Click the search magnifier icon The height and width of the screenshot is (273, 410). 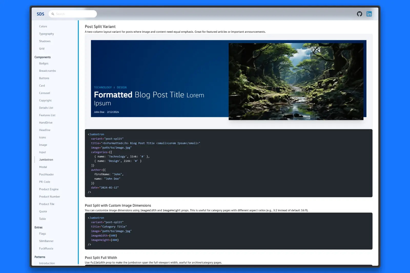tap(53, 14)
